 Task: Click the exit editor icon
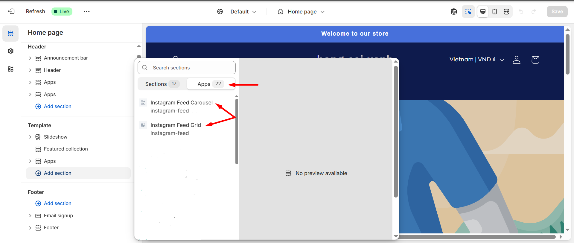[x=11, y=11]
